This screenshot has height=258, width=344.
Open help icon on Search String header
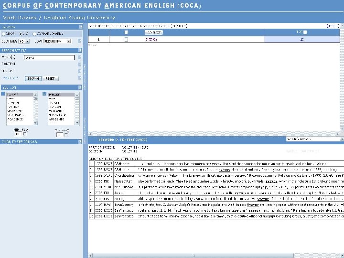80,51
